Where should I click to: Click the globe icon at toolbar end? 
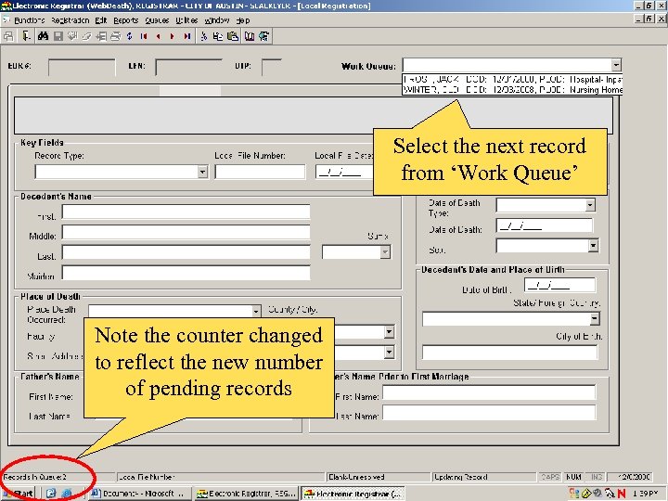point(264,36)
